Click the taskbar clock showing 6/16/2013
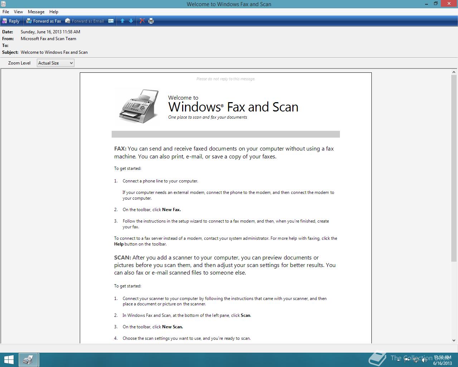The image size is (458, 367). 443,360
